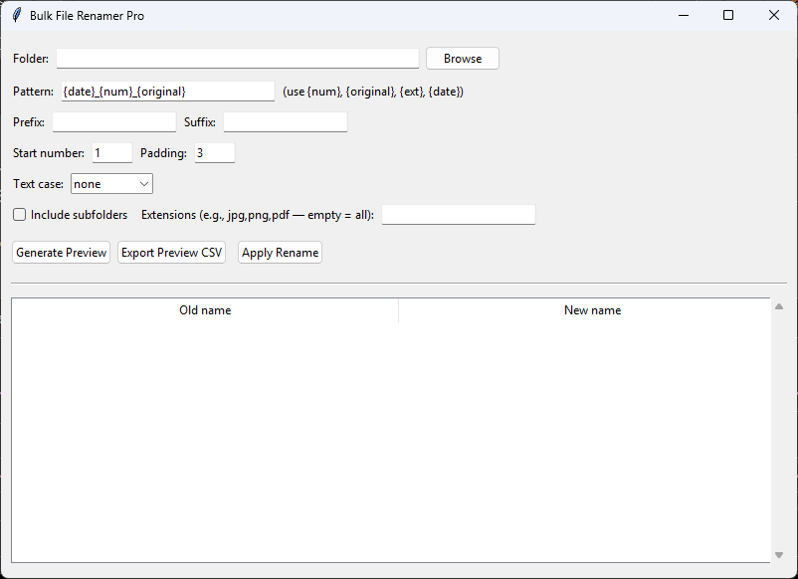798x579 pixels.
Task: Click inside the Folder path field
Action: point(237,58)
